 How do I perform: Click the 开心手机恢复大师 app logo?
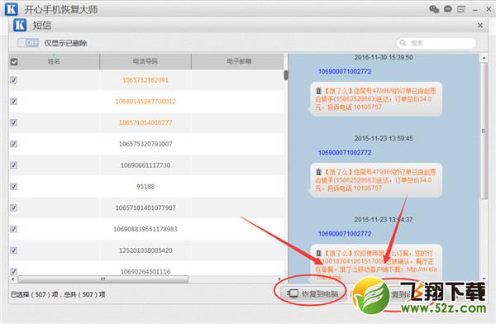tap(12, 9)
